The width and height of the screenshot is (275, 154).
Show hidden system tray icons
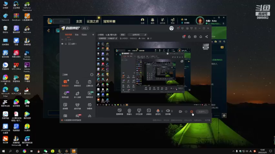[233, 151]
